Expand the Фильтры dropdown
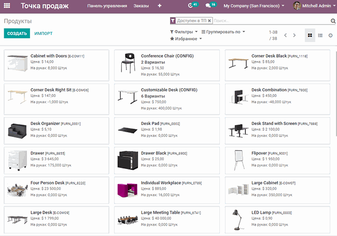This screenshot has width=337, height=236. [184, 32]
